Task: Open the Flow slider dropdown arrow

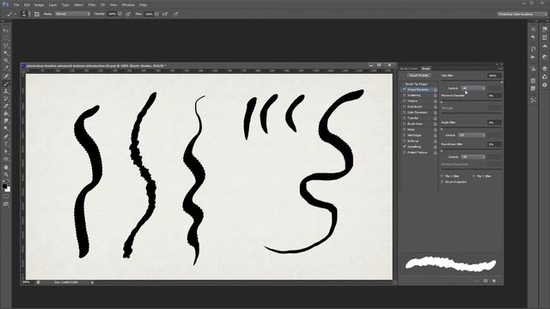Action: (156, 14)
